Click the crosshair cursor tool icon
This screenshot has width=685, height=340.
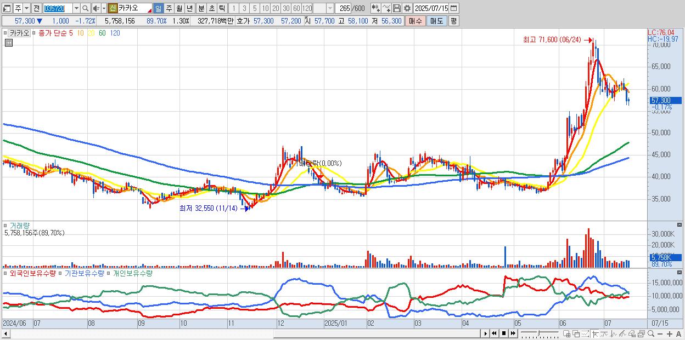point(595,334)
